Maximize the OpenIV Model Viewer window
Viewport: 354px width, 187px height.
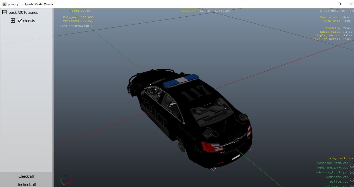click(x=339, y=4)
